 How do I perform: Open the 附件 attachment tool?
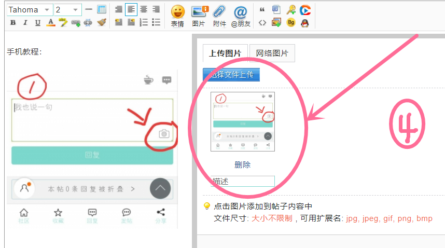[220, 16]
